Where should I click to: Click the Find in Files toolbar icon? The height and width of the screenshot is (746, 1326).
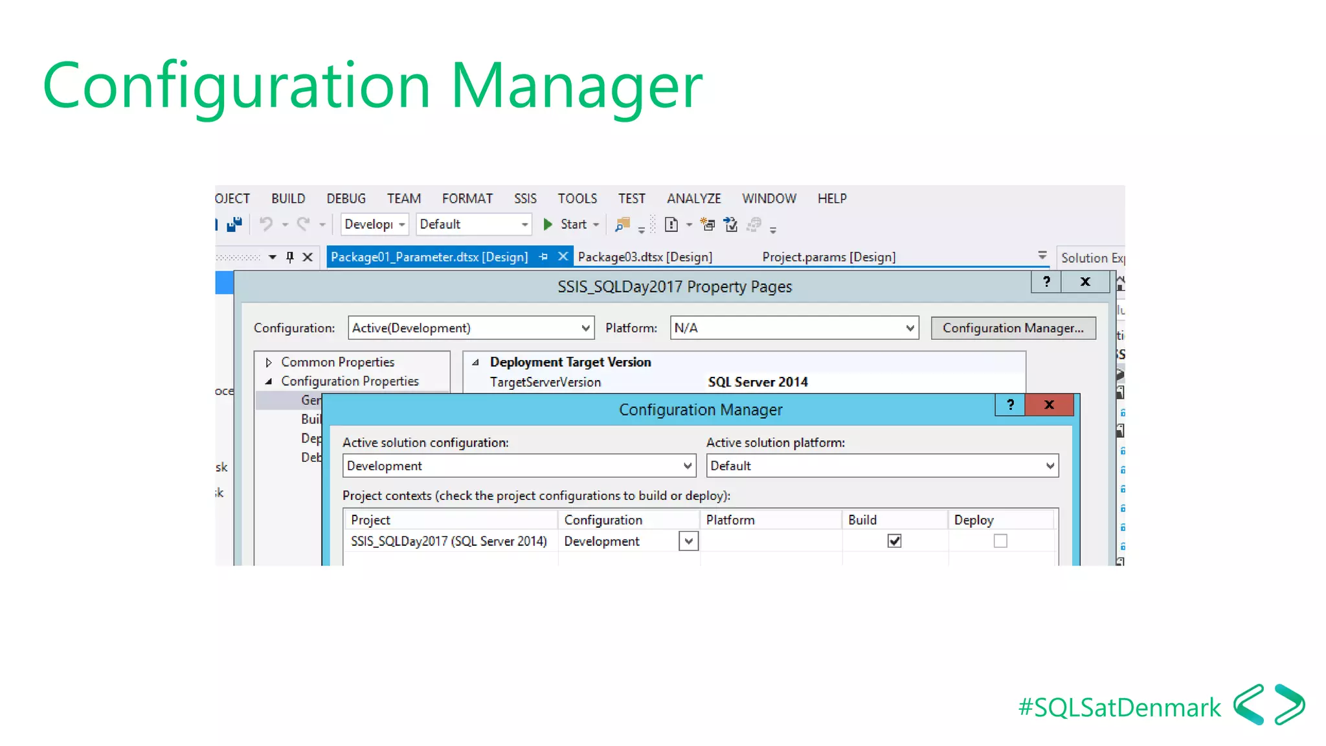622,224
